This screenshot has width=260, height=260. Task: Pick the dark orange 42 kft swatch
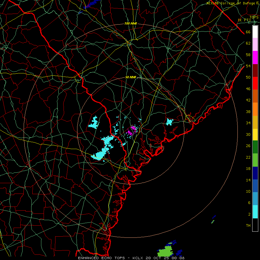point(255,96)
